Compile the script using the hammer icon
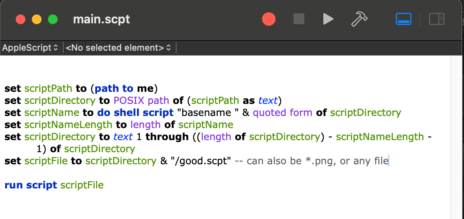464x219 pixels. [x=359, y=19]
